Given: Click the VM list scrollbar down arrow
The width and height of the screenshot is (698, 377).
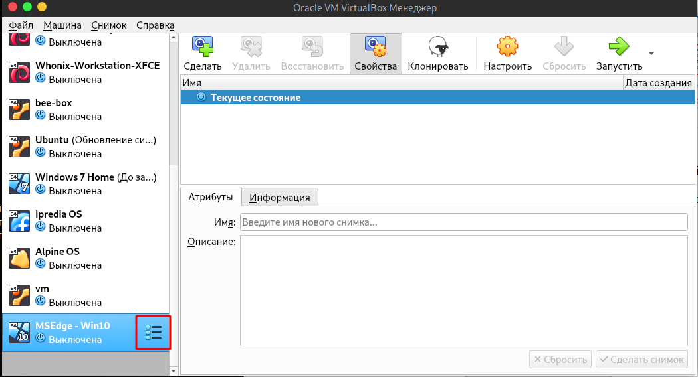Looking at the screenshot, I should coord(174,370).
